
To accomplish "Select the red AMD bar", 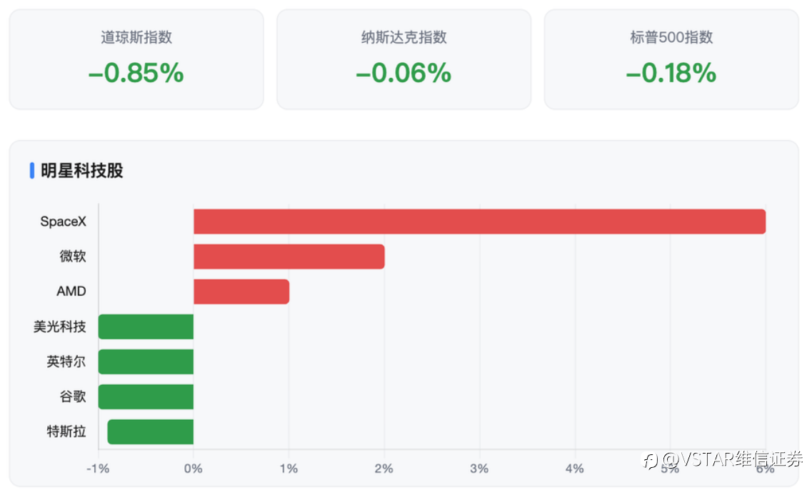I will 241,291.
